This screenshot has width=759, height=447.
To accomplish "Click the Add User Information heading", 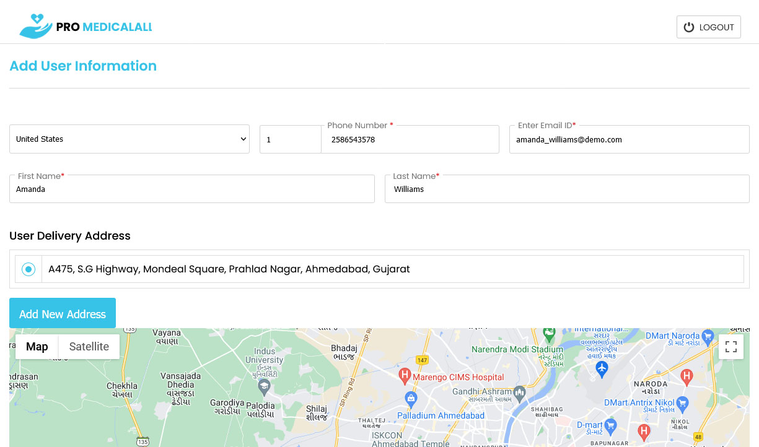I will click(83, 66).
